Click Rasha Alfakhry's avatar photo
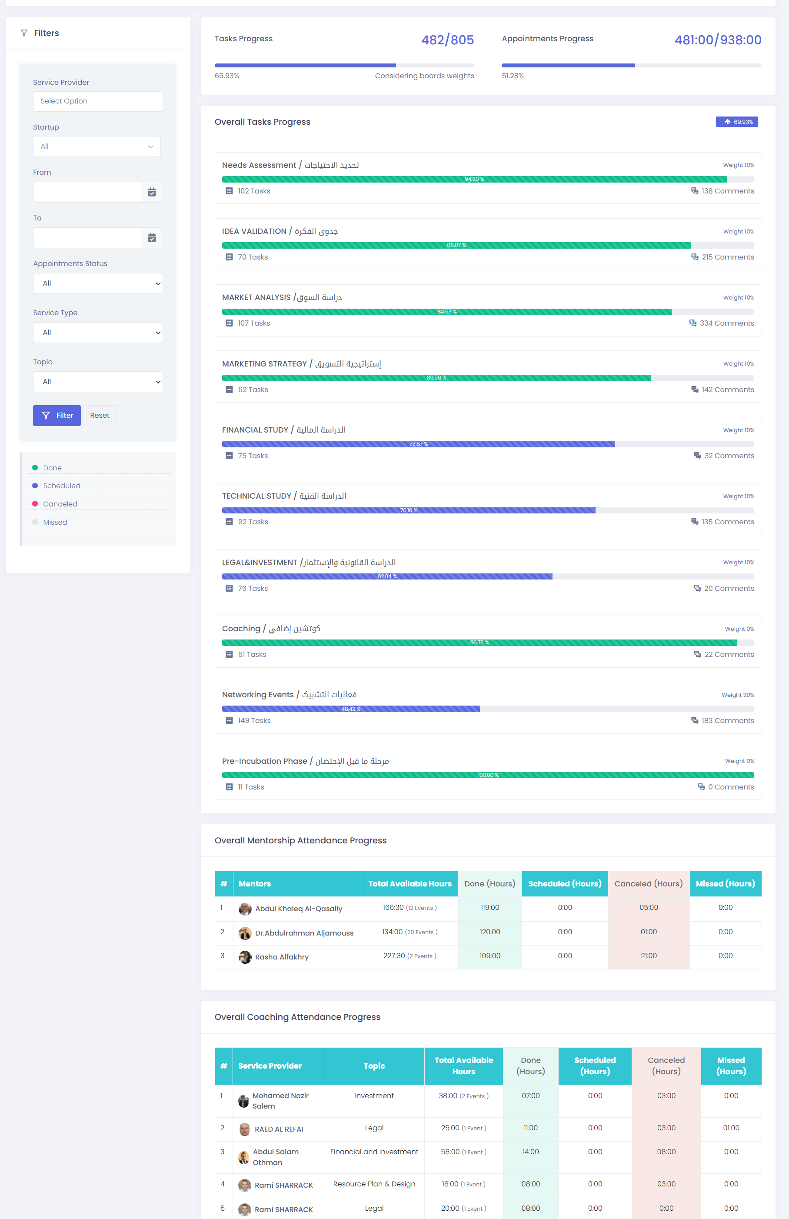 point(245,957)
